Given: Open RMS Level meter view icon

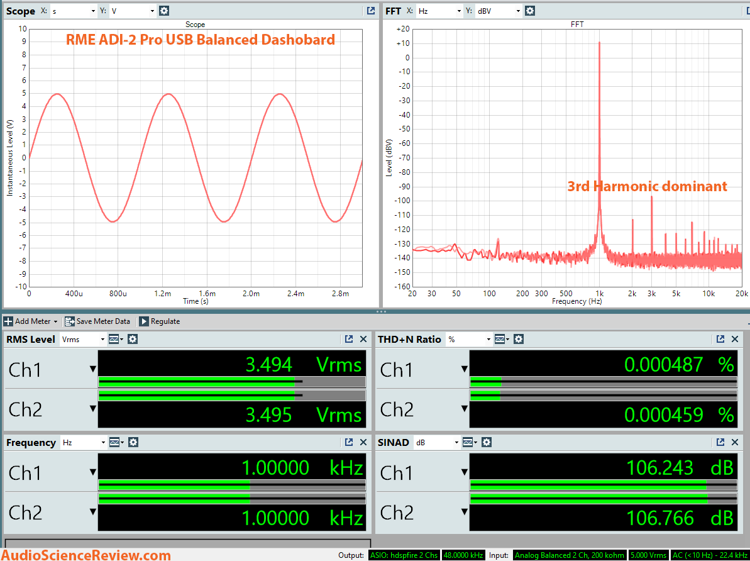Looking at the screenshot, I should pyautogui.click(x=116, y=340).
